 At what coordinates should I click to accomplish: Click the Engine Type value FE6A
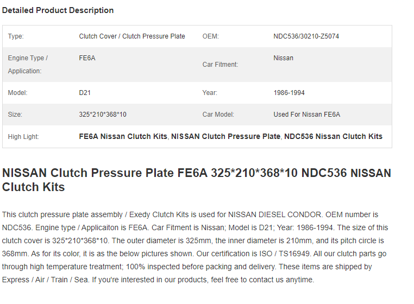click(87, 58)
